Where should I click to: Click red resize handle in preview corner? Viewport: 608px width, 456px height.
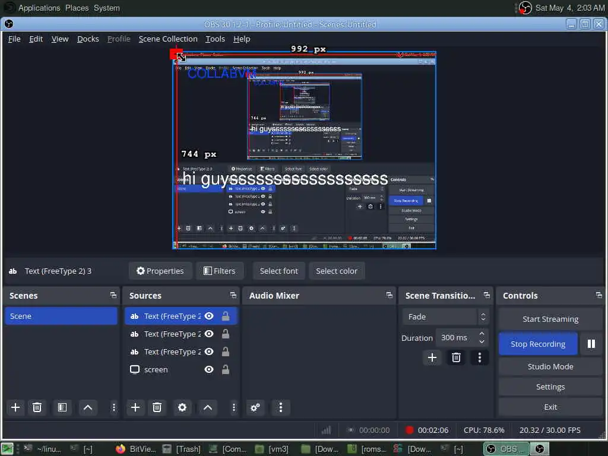point(176,54)
